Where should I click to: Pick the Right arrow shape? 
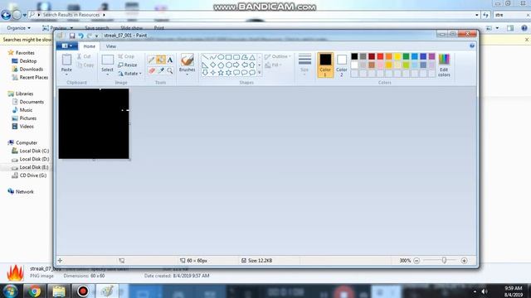point(236,65)
